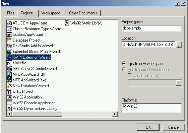Viewport: 188px width, 133px height.
Task: Click the project list right scroll arrow
Action: 115,114
